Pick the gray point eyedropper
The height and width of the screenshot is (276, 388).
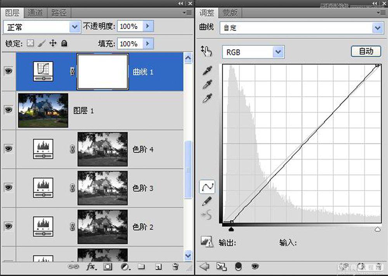(x=207, y=84)
